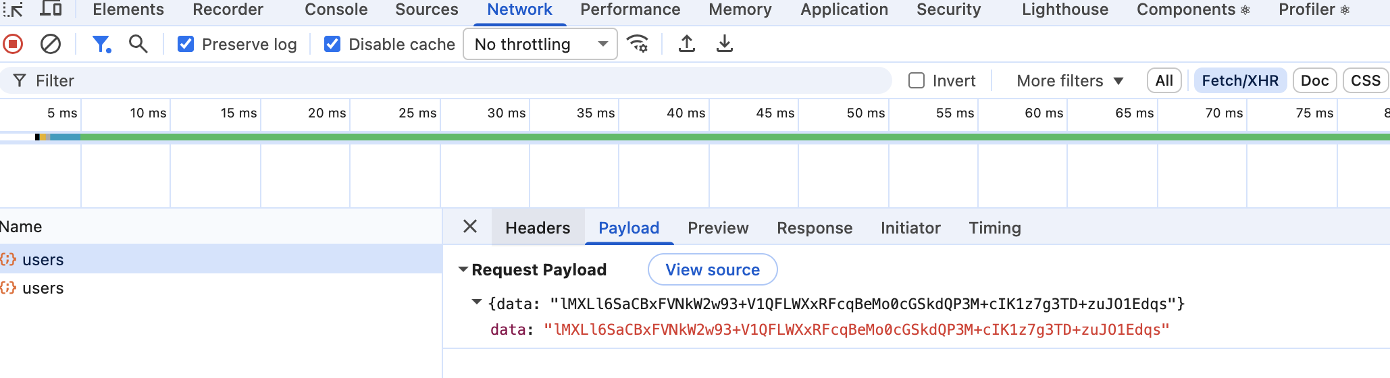Select the Payload tab
1390x378 pixels.
629,228
